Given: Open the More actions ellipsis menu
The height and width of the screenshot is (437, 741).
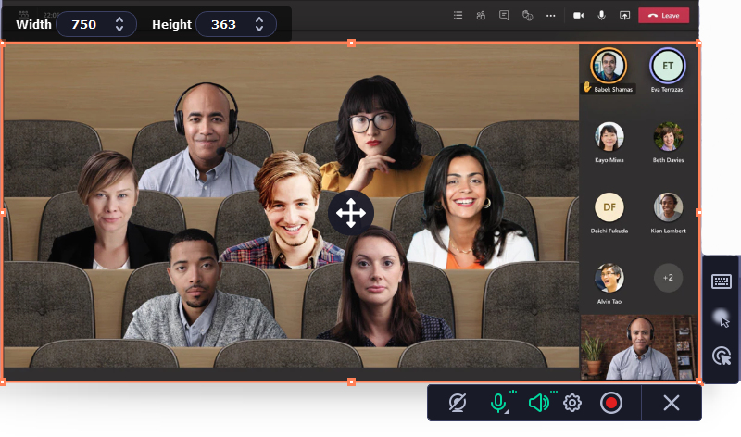Looking at the screenshot, I should click(x=550, y=16).
